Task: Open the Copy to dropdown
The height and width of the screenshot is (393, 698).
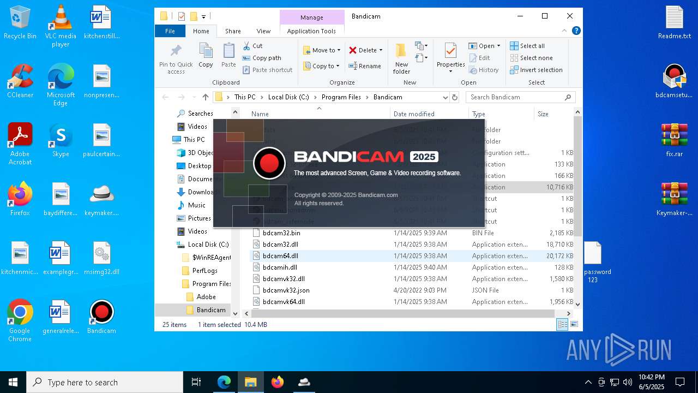Action: 322,66
